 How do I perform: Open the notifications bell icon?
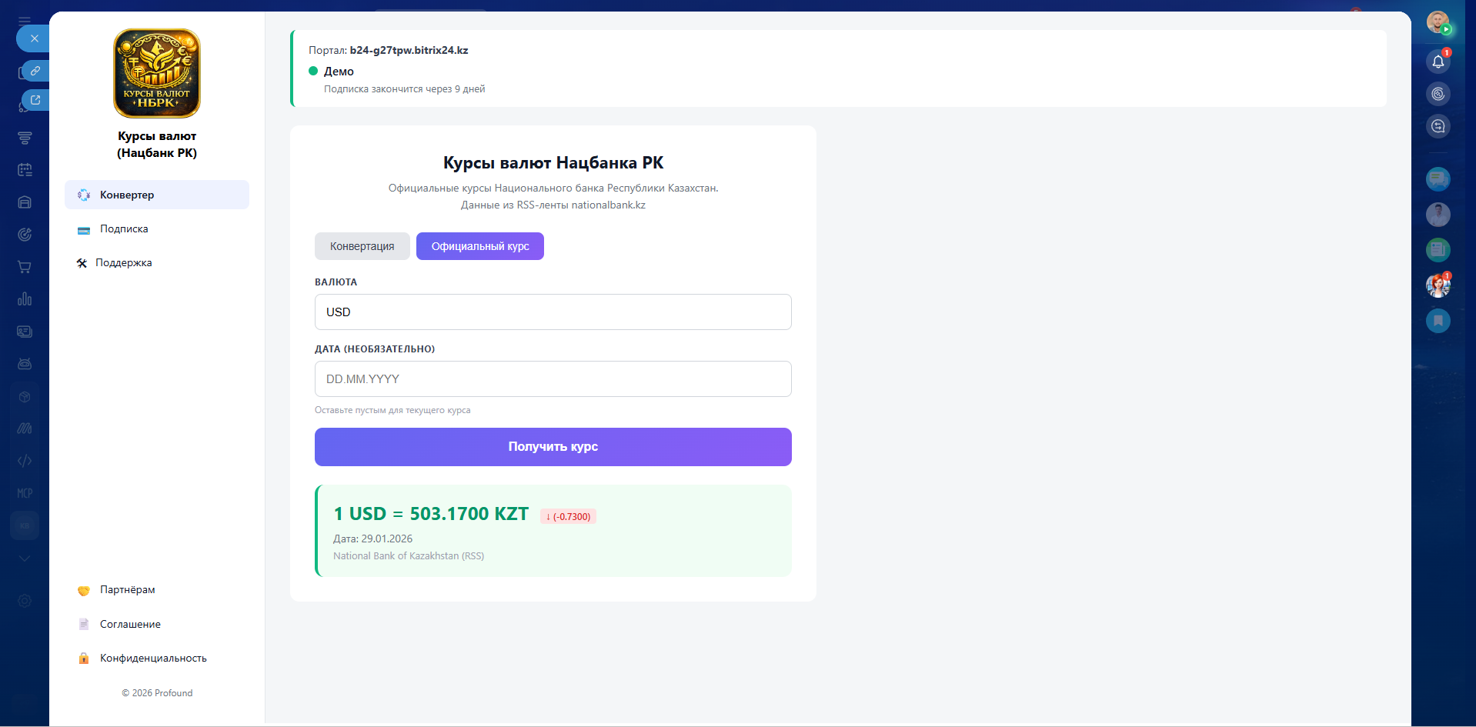pyautogui.click(x=1438, y=62)
